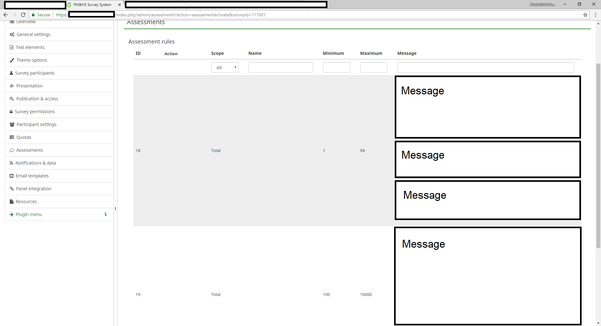
Task: Open the Chrome three-dot menu
Action: tap(595, 15)
